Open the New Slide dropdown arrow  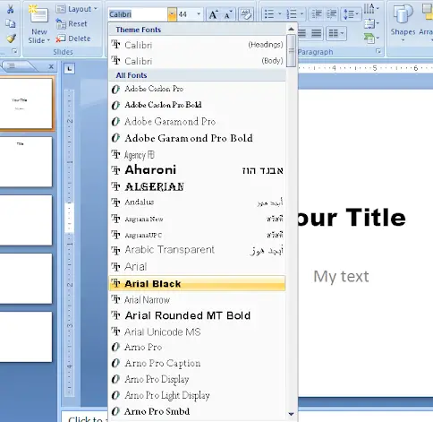(48, 40)
